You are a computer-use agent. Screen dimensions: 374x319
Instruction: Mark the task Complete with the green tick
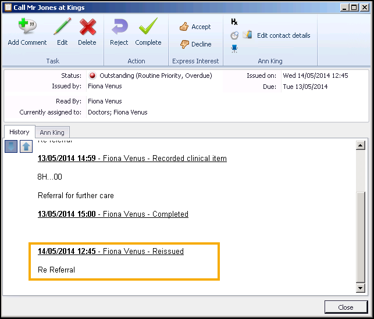pyautogui.click(x=148, y=27)
